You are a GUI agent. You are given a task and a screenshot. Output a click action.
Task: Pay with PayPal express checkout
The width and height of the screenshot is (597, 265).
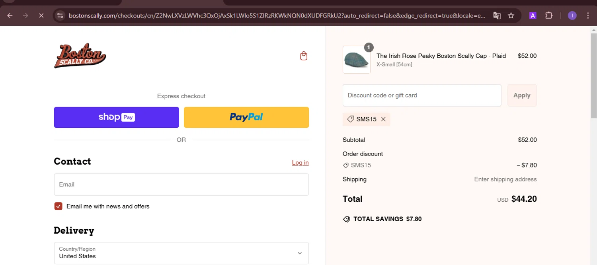pos(246,117)
